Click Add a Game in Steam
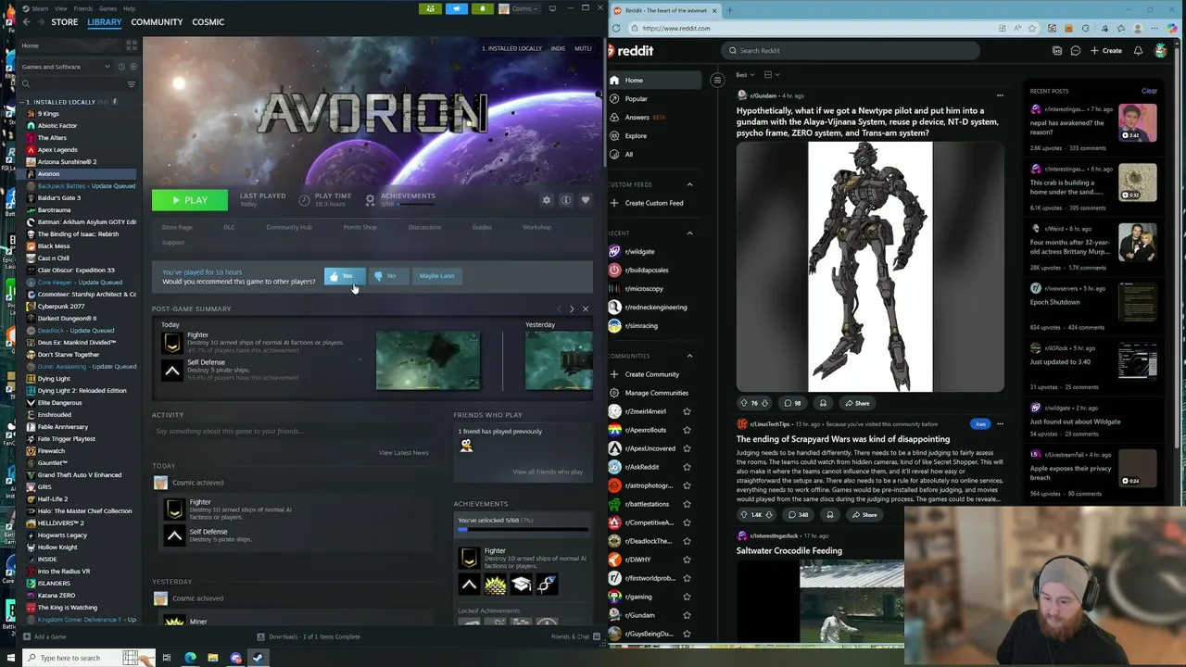This screenshot has height=667, width=1186. [x=44, y=636]
